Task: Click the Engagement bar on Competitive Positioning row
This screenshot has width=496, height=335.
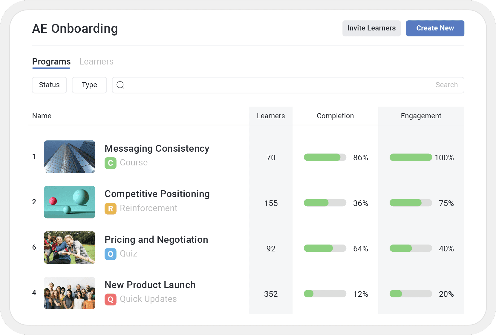Action: pos(411,203)
